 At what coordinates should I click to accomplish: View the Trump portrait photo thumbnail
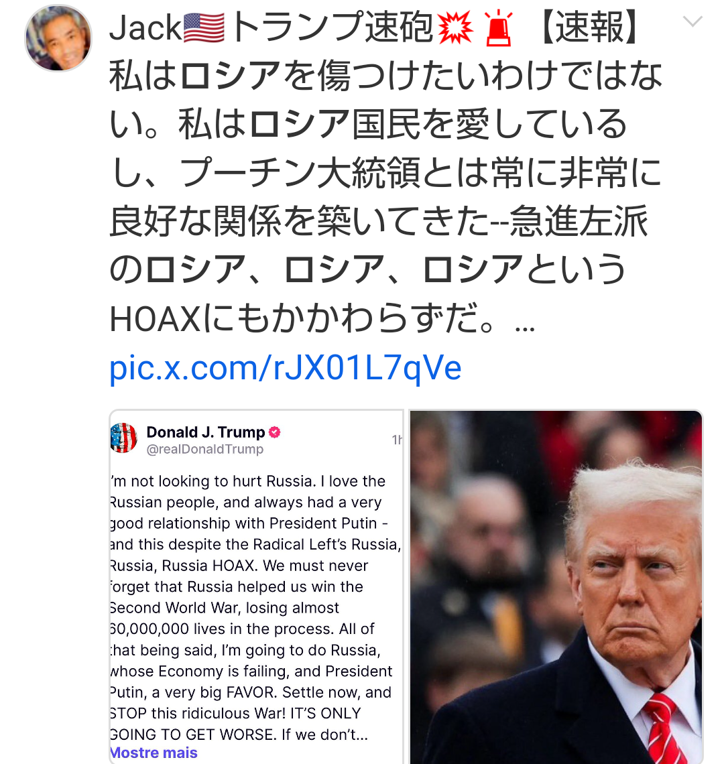556,587
